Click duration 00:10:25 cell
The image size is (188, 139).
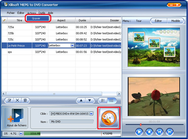point(81,27)
